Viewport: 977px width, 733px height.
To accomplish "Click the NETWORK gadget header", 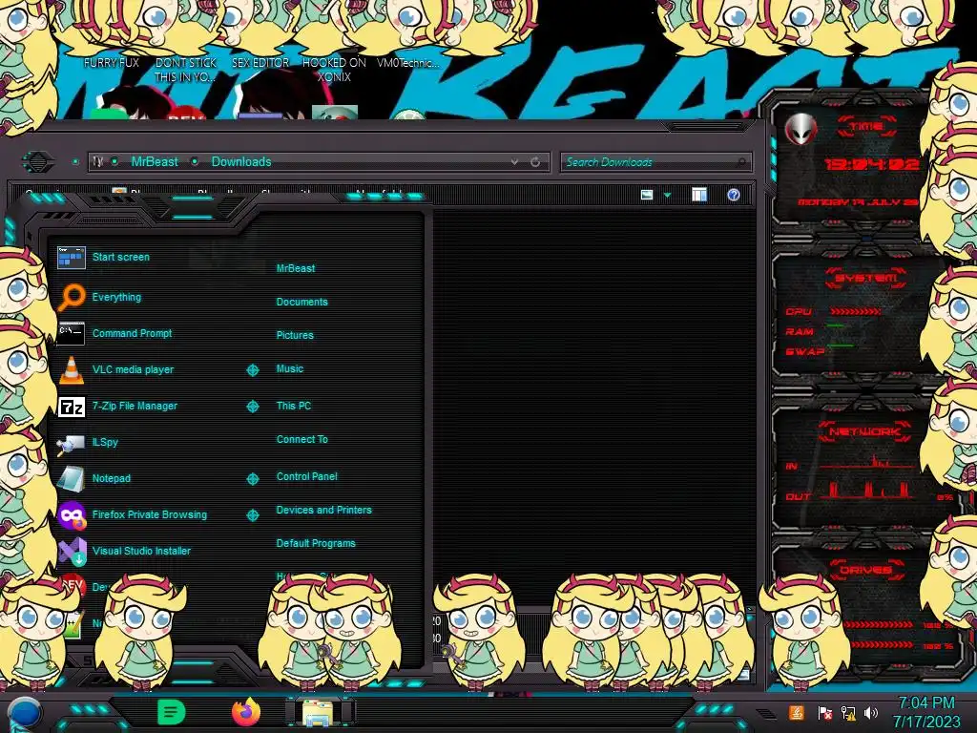I will [866, 431].
